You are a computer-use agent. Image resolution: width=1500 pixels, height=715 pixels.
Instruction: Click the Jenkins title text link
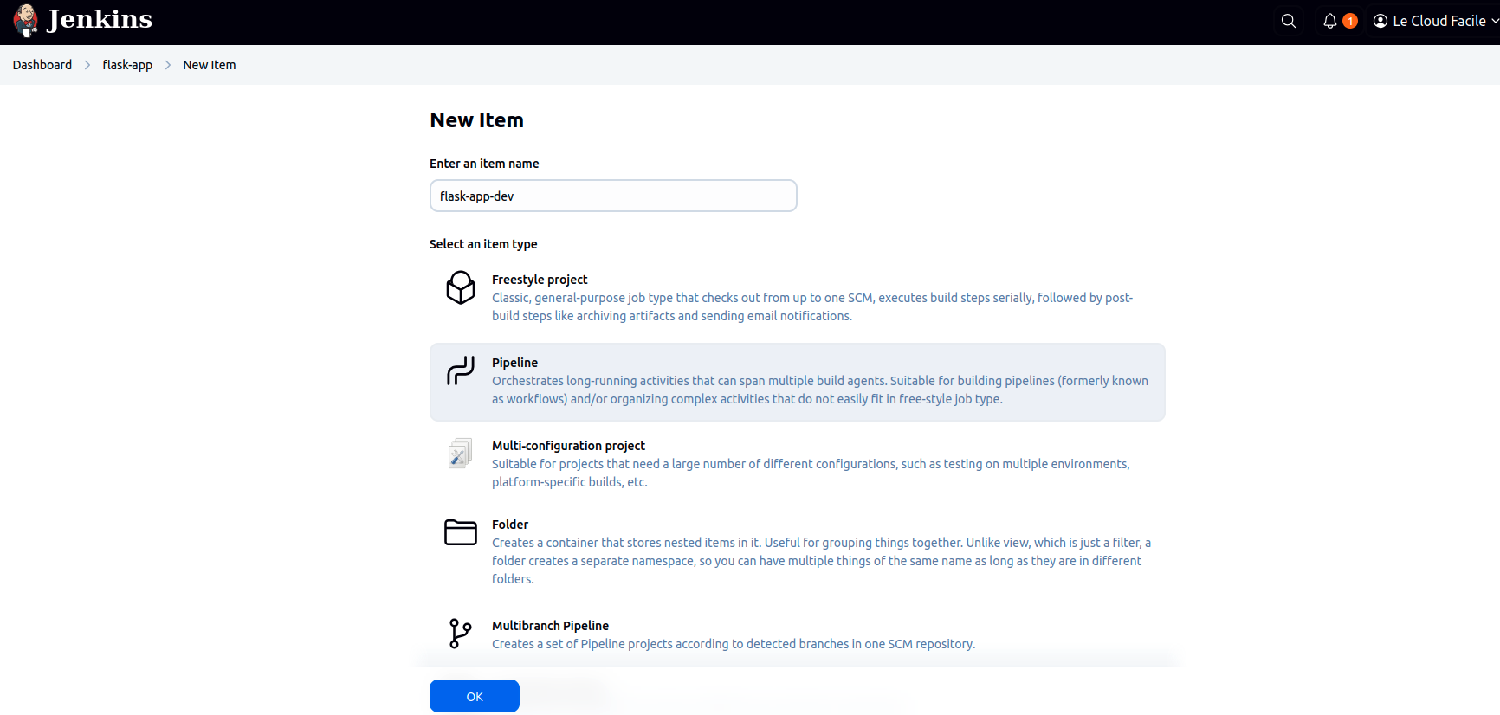pyautogui.click(x=100, y=20)
